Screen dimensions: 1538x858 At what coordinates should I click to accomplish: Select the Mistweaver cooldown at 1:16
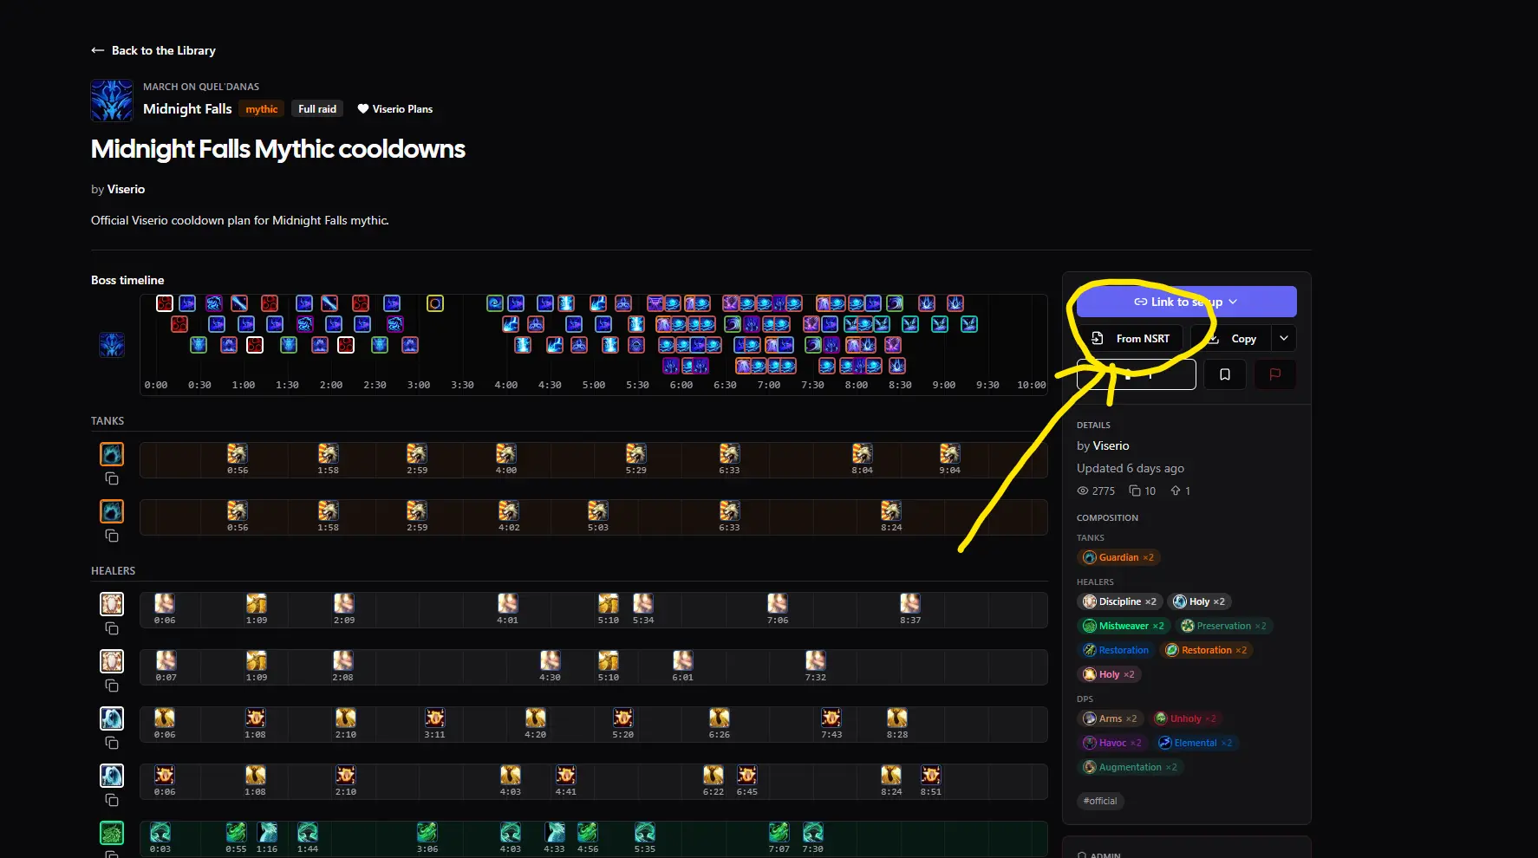click(267, 833)
